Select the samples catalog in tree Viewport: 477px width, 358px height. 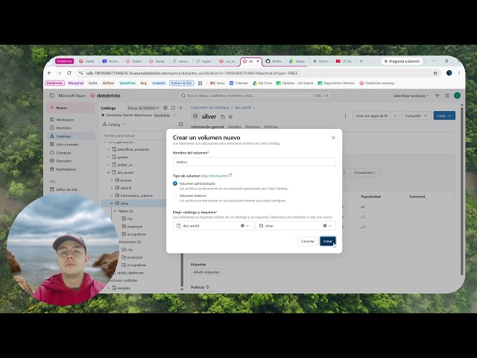point(123,288)
